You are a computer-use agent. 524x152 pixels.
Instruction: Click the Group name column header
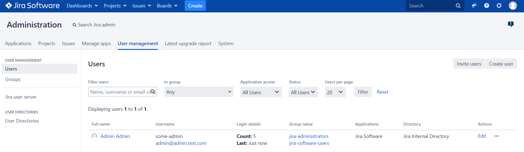point(301,124)
